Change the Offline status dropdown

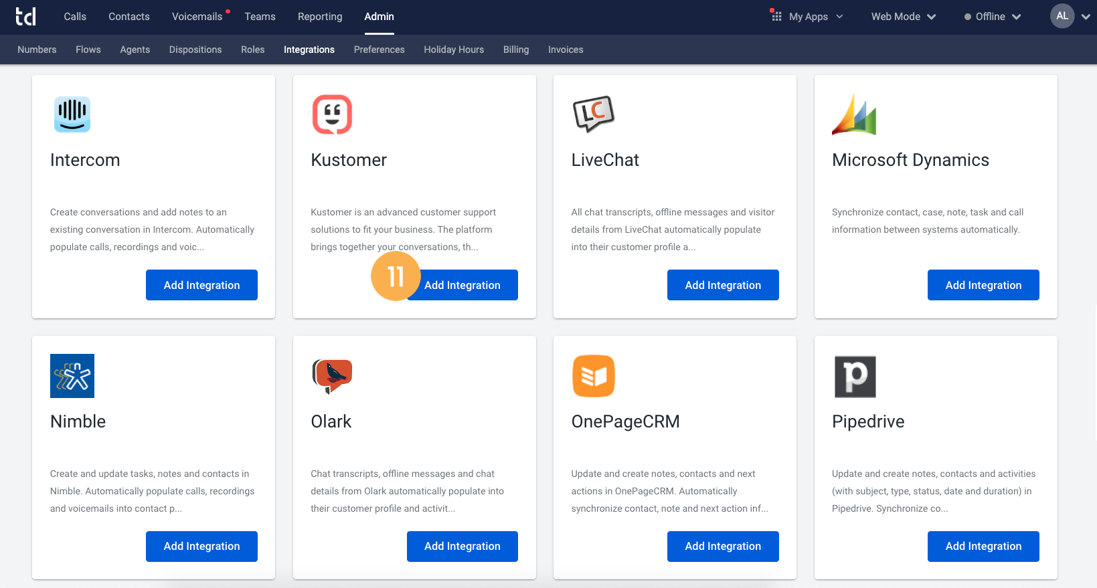992,17
